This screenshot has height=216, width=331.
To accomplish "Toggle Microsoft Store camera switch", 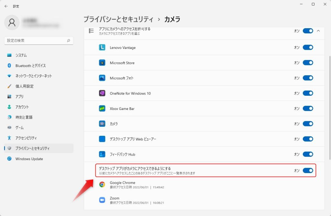I will click(x=308, y=63).
